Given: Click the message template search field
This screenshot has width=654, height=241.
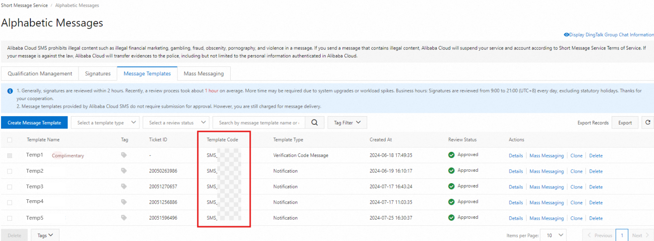Looking at the screenshot, I should pyautogui.click(x=259, y=122).
